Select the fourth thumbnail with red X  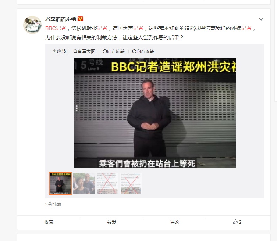131,183
